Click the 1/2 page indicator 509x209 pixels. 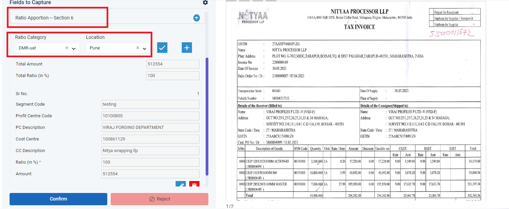[x=230, y=207]
